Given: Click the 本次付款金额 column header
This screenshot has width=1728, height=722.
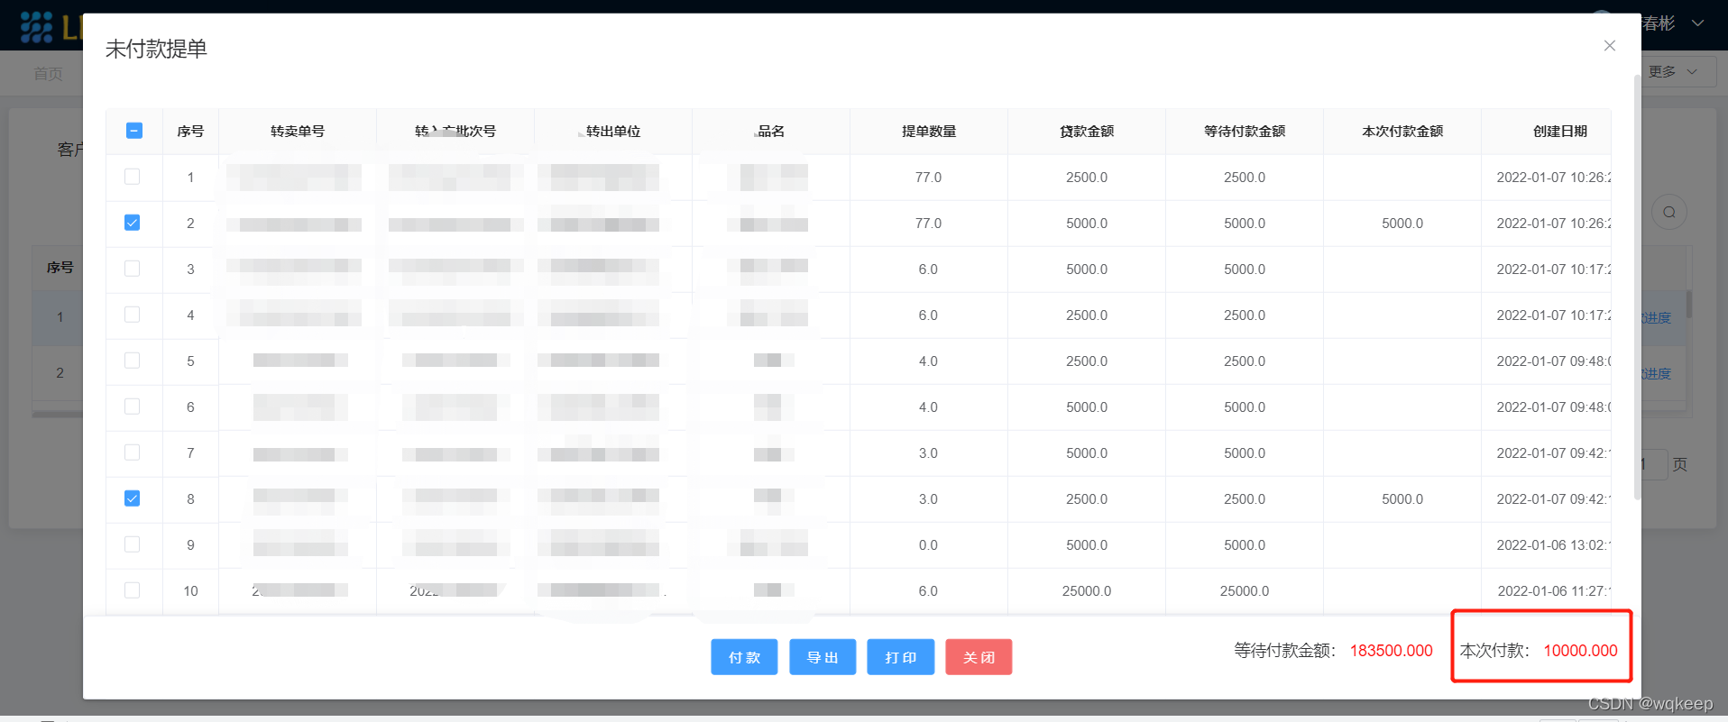Looking at the screenshot, I should coord(1402,132).
